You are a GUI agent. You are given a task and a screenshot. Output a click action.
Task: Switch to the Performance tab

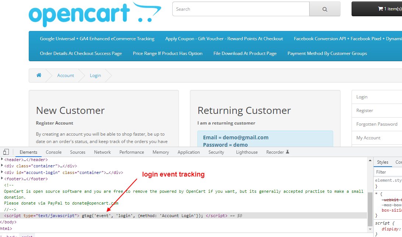[132, 152]
